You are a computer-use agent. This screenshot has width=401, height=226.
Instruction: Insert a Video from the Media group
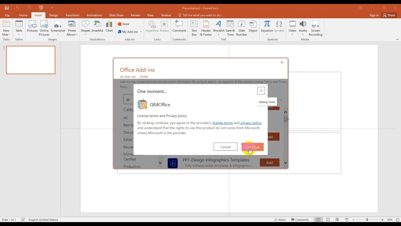292,28
